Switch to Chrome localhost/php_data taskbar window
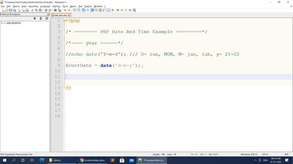Viewport: 293px width, 164px height. 92,160
